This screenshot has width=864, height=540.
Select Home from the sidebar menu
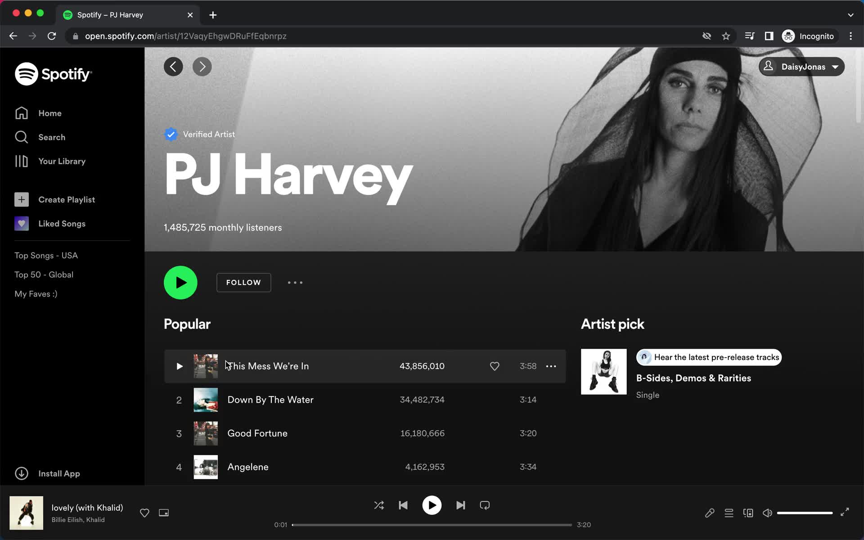tap(50, 112)
